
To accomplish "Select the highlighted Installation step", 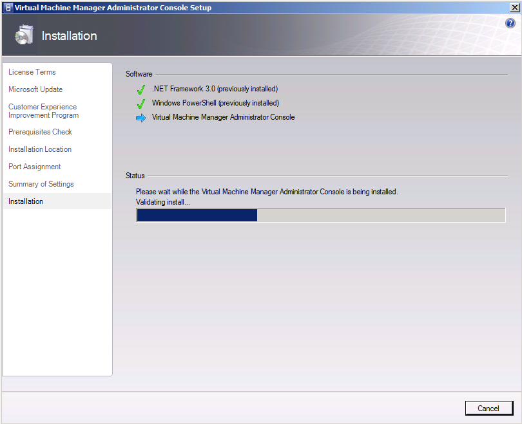I will coord(57,201).
